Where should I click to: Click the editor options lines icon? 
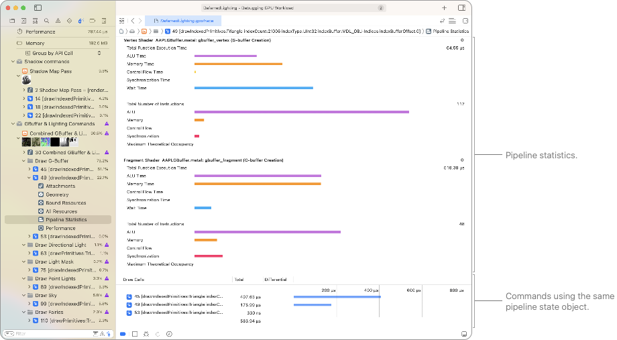click(453, 21)
